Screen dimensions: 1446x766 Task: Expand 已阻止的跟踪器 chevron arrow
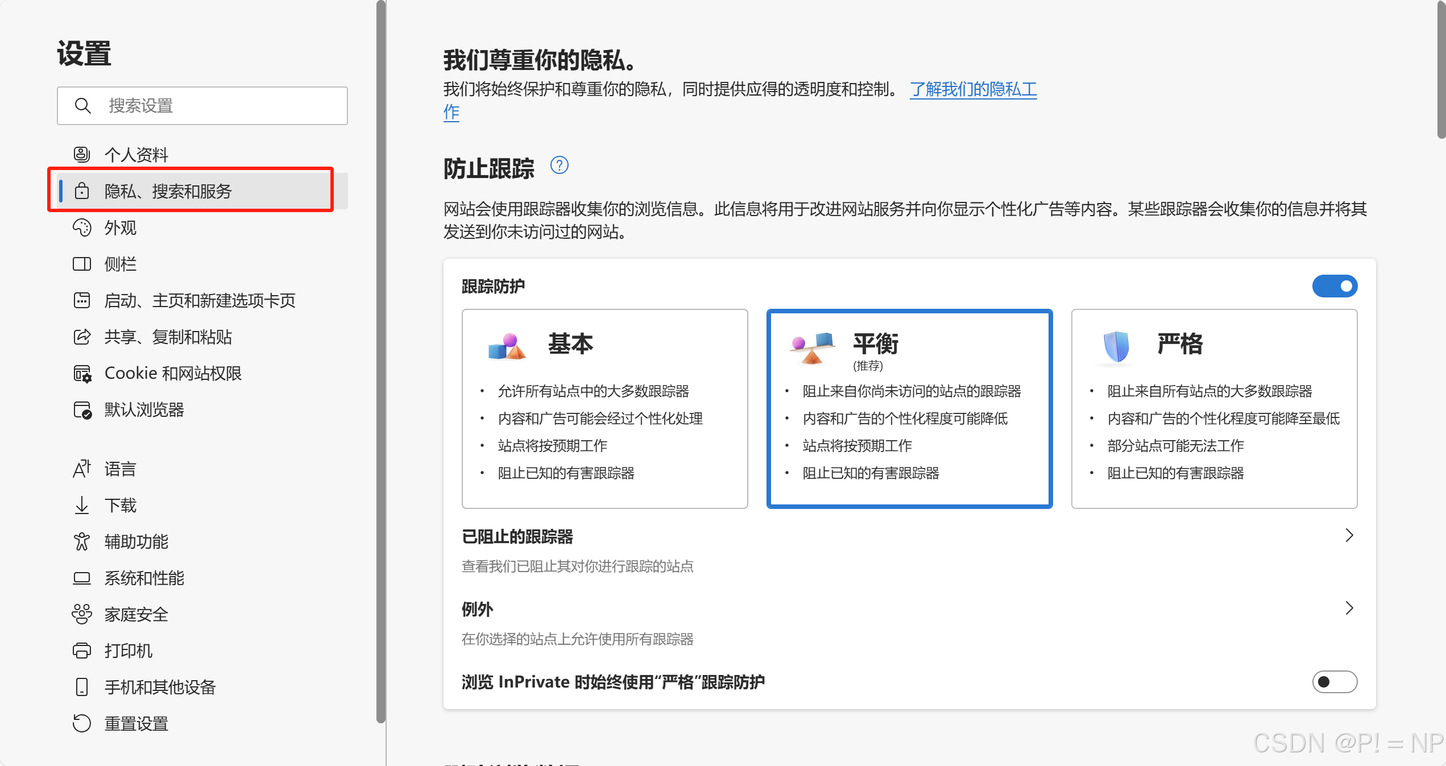click(1349, 536)
